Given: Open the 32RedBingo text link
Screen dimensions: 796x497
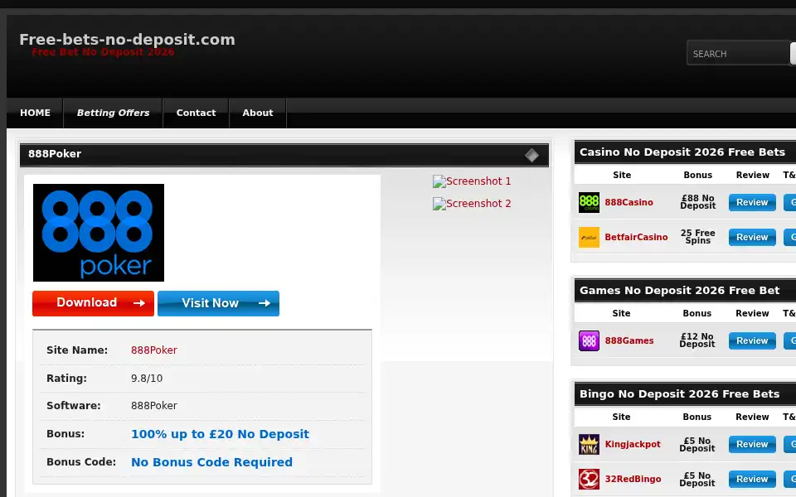Looking at the screenshot, I should click(633, 480).
